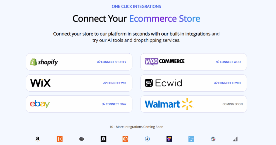The image size is (276, 145).
Task: Click the orange Etsy icon
Action: click(60, 139)
